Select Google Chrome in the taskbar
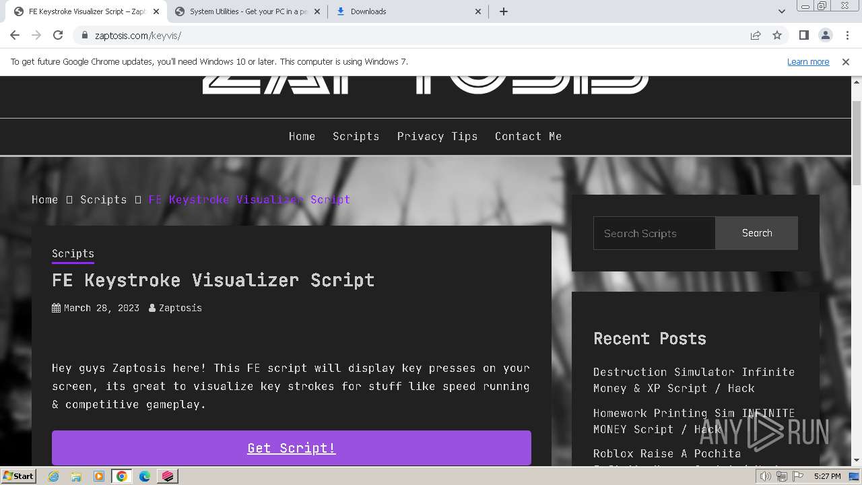This screenshot has width=862, height=485. click(x=122, y=476)
